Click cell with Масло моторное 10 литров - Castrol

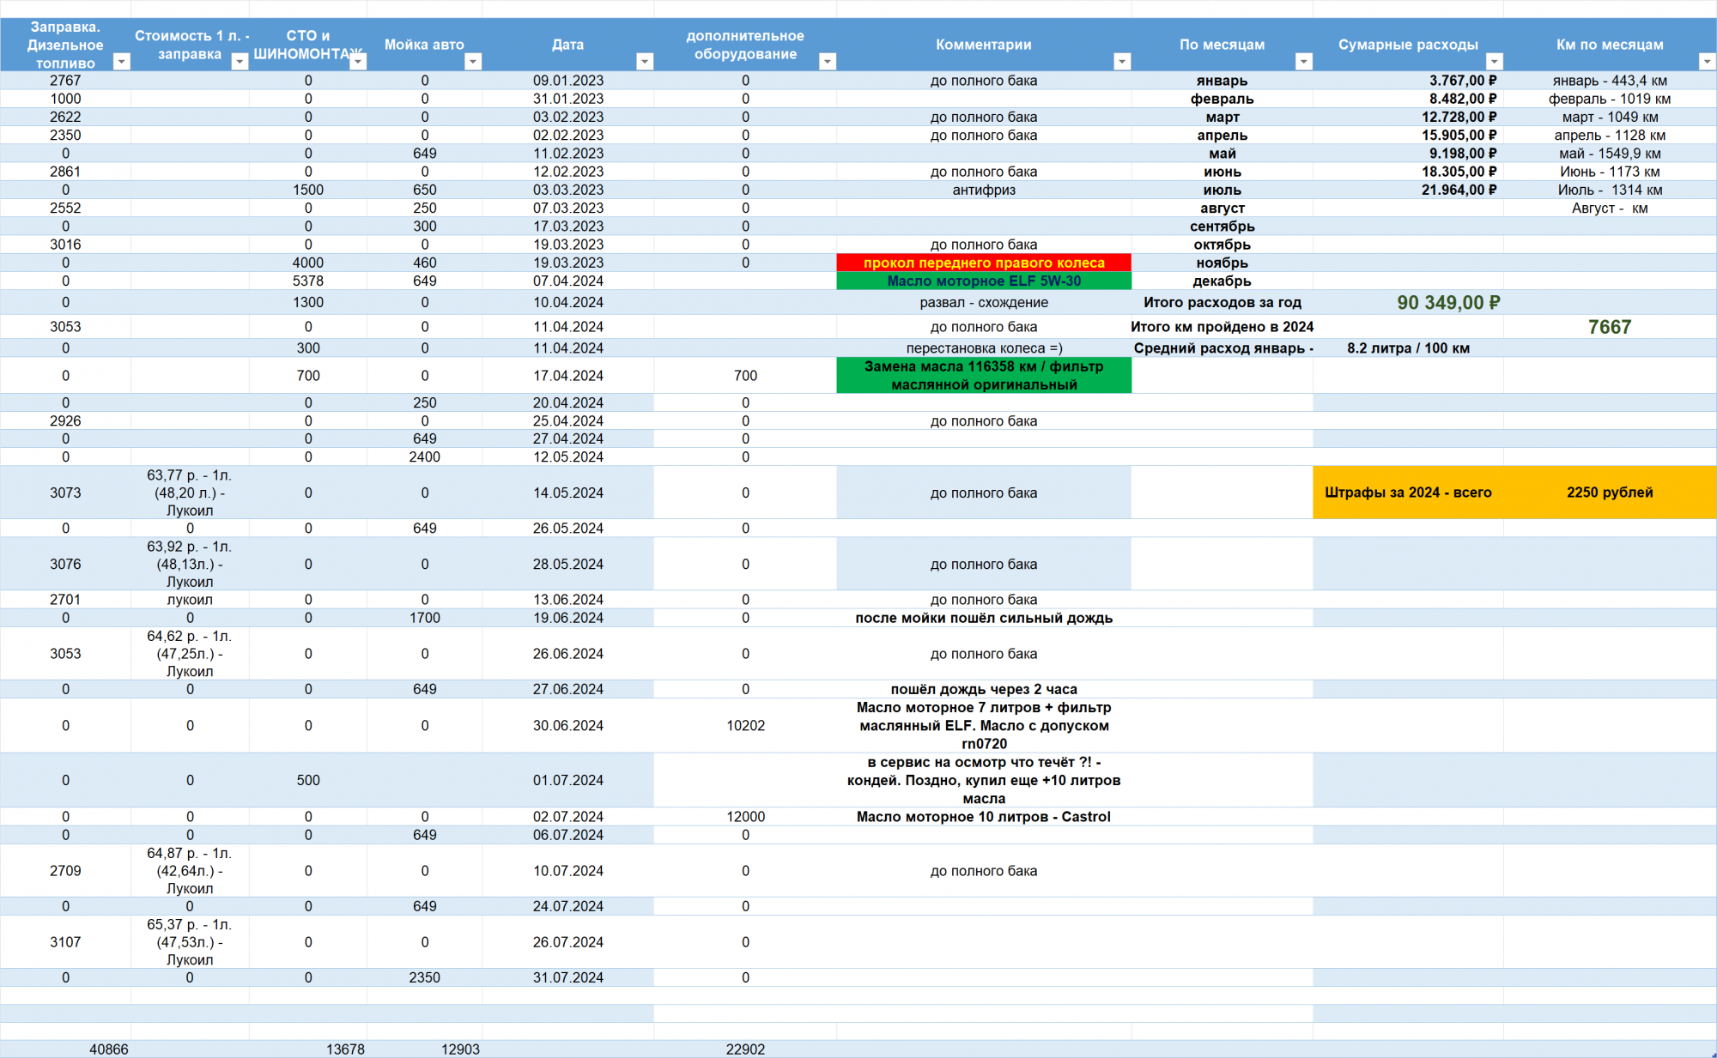click(984, 817)
